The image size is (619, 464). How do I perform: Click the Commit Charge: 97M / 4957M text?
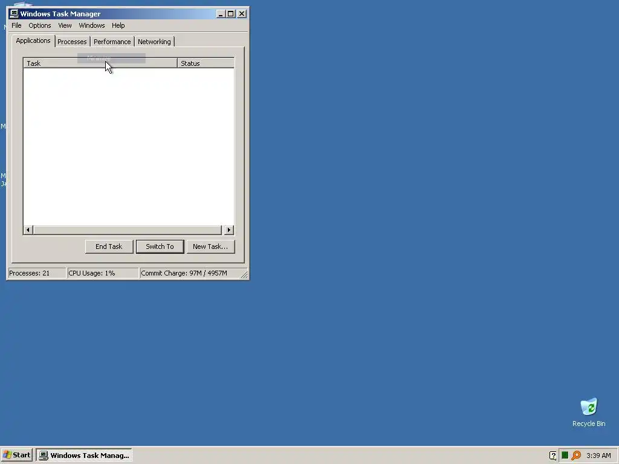point(184,273)
